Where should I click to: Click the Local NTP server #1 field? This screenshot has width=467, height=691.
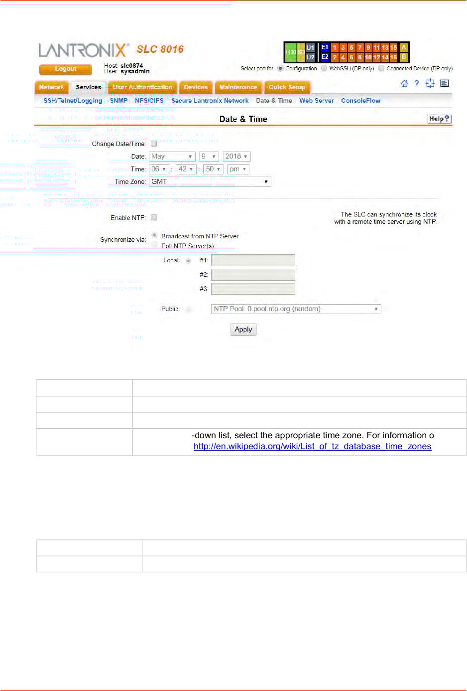tap(253, 260)
